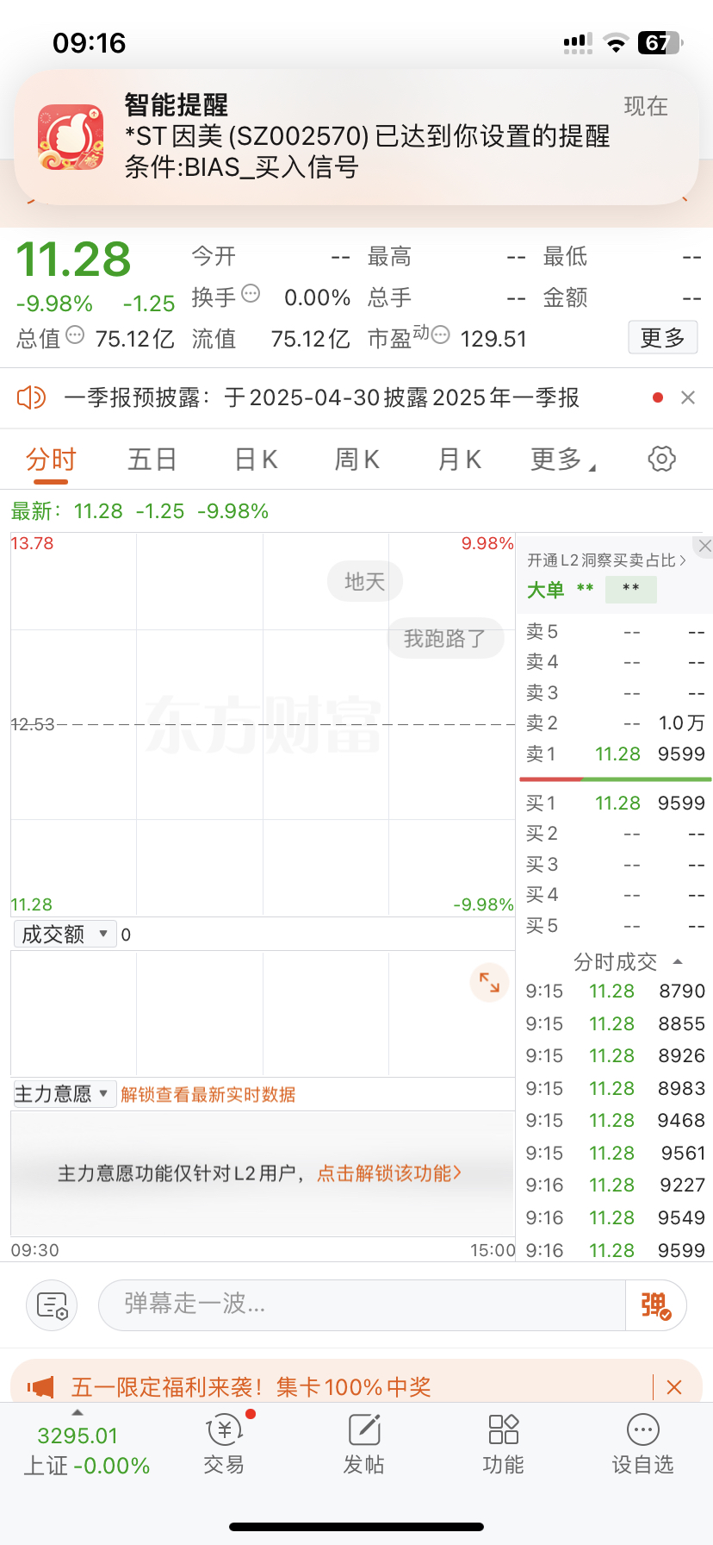This screenshot has width=713, height=1545.
Task: Tap the 09:16 clock in status bar
Action: (90, 43)
